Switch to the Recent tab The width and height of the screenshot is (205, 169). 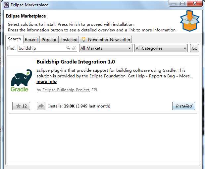coord(31,40)
